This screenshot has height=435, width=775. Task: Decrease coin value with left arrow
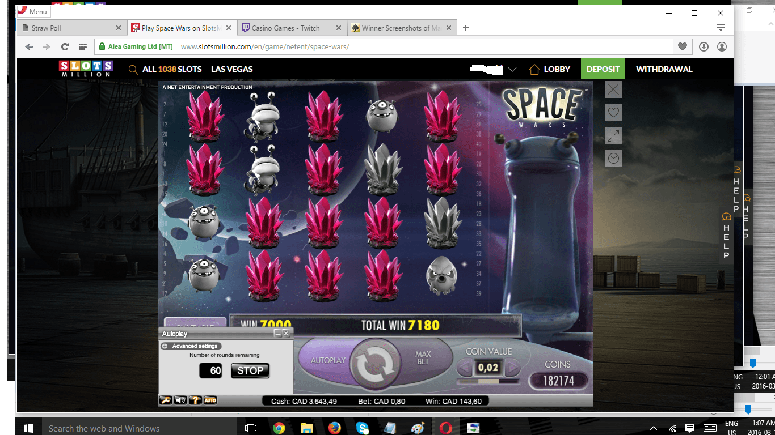point(465,368)
